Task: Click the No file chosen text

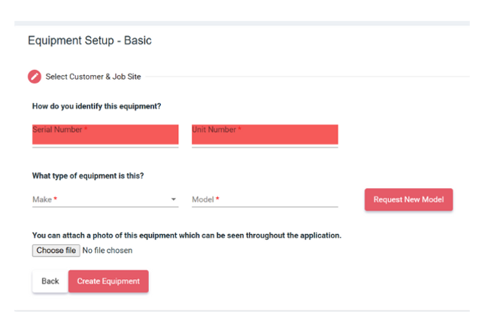Action: 108,251
